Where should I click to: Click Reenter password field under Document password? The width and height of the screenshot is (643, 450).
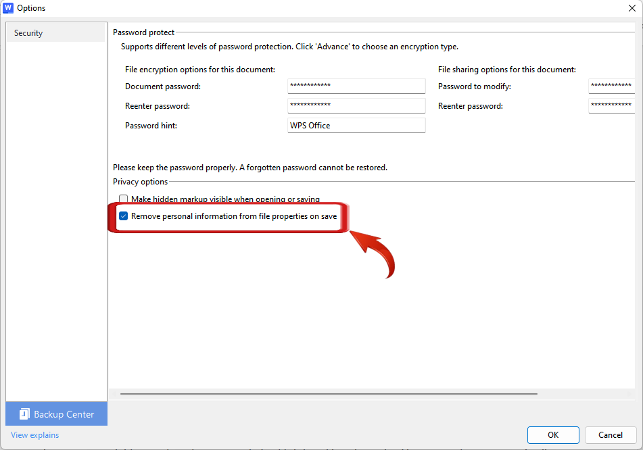coord(356,105)
